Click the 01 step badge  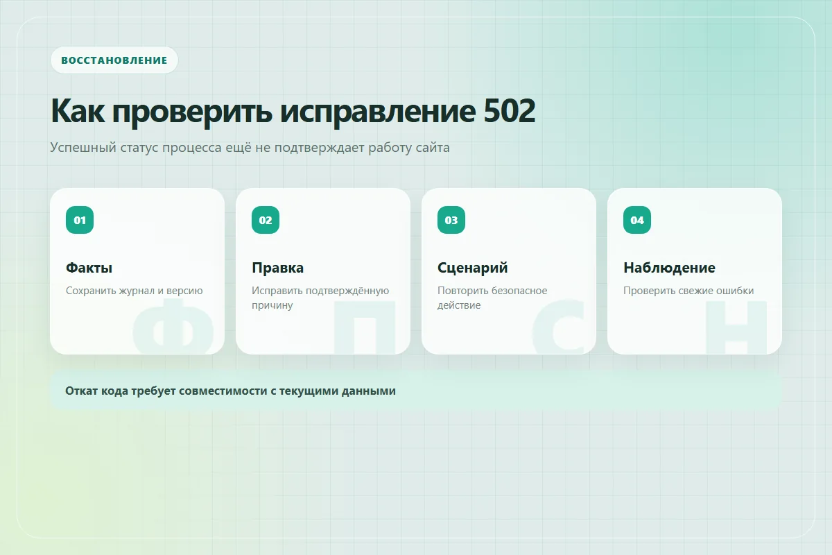tap(80, 220)
